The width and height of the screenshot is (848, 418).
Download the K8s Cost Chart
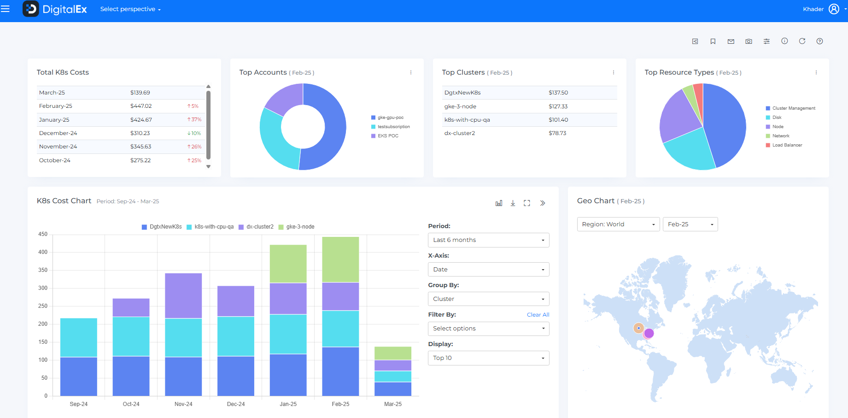513,203
